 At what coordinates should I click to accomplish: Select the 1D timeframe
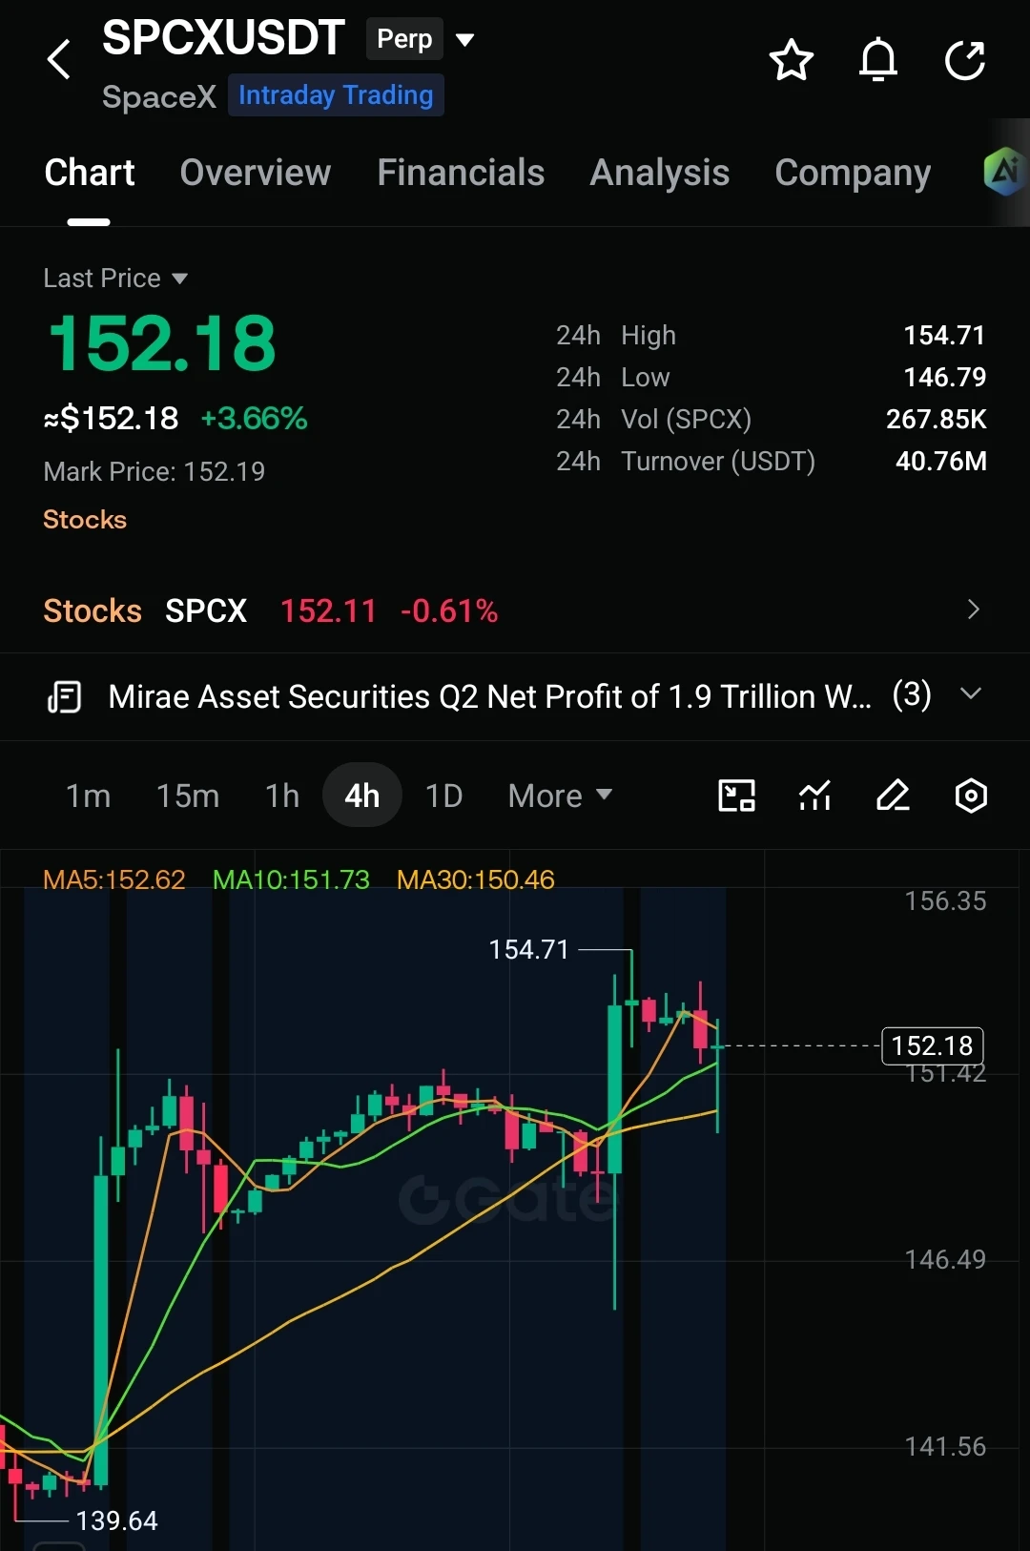pos(444,796)
